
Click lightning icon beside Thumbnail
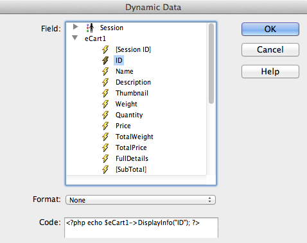105,93
